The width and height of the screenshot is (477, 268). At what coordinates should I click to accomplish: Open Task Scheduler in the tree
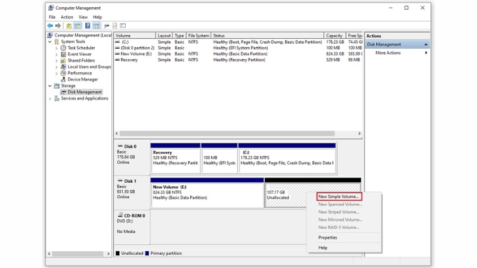pos(81,48)
